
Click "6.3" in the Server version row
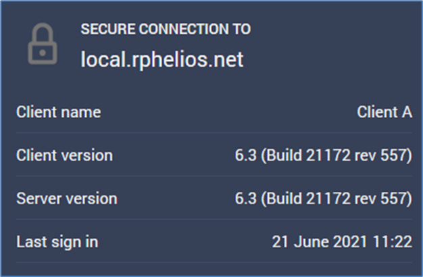243,199
